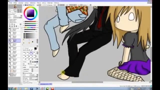Select the move tool

point(24,50)
